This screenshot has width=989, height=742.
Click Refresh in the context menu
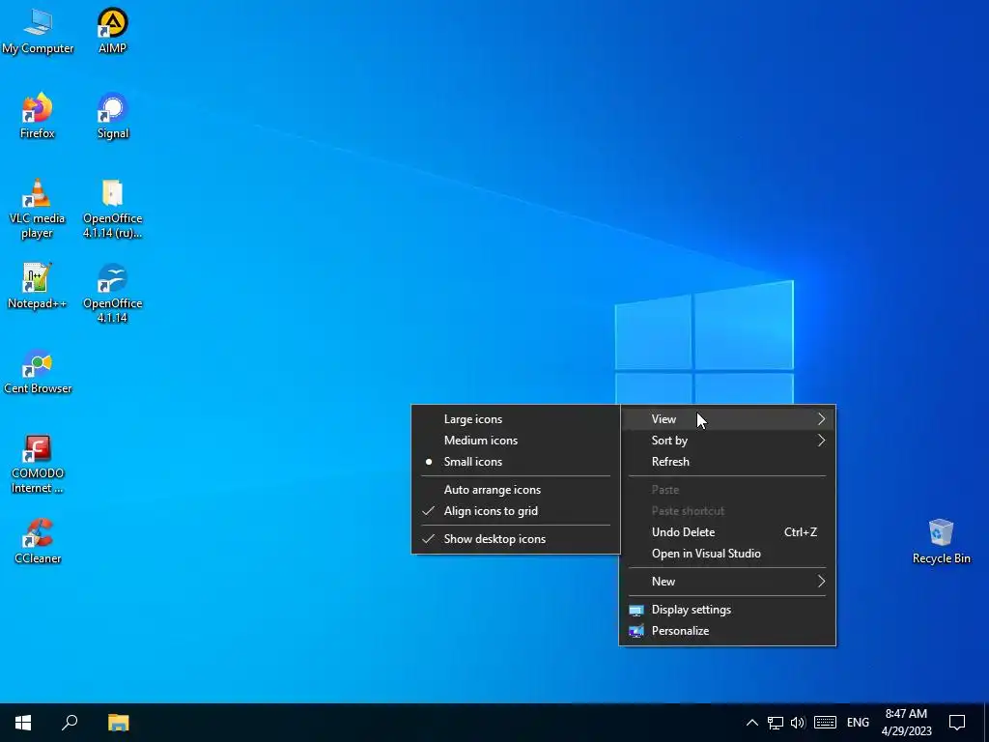point(727,462)
